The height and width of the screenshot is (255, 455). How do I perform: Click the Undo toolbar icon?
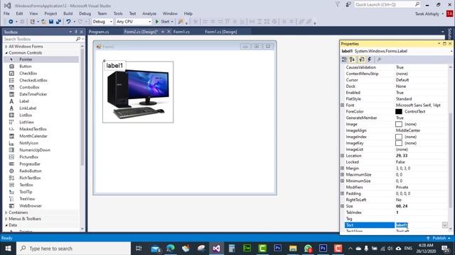click(68, 22)
